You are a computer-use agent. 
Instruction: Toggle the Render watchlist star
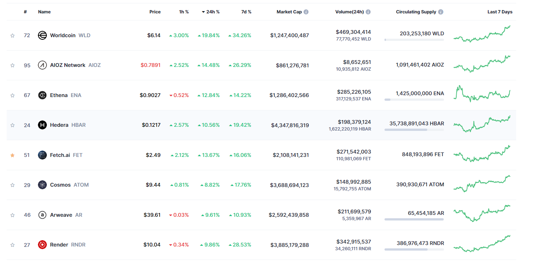[x=12, y=245]
